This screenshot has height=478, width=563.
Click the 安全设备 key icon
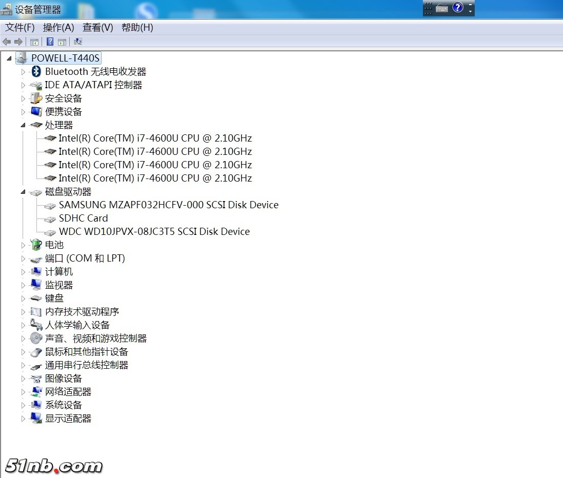tap(36, 98)
